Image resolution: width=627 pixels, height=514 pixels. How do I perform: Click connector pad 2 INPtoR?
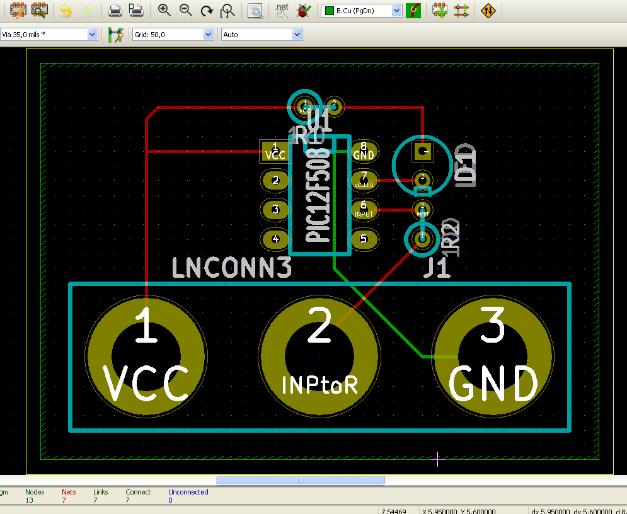click(x=319, y=356)
